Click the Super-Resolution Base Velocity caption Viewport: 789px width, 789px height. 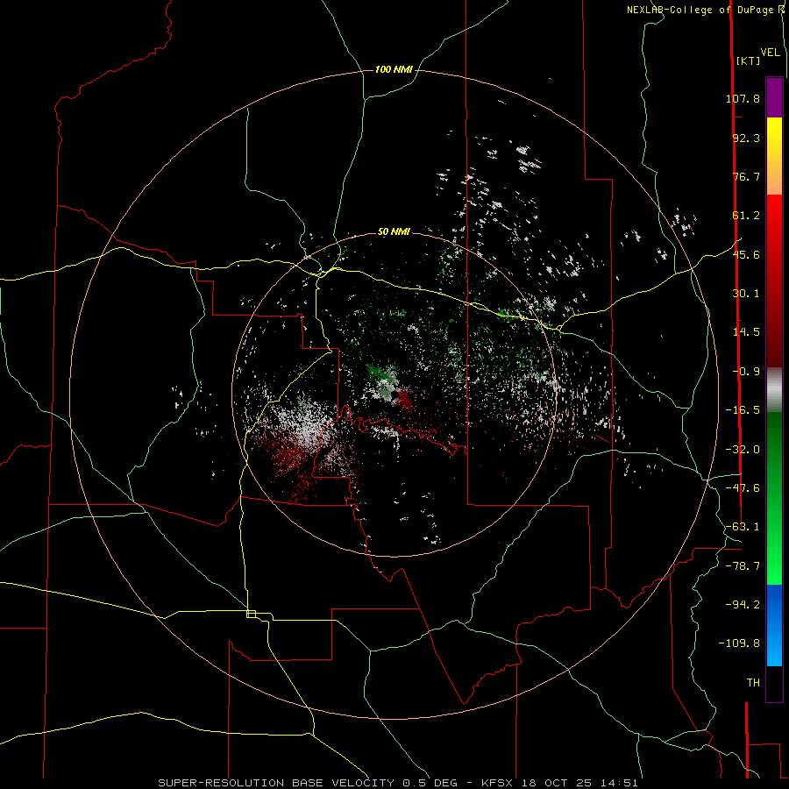tap(398, 783)
